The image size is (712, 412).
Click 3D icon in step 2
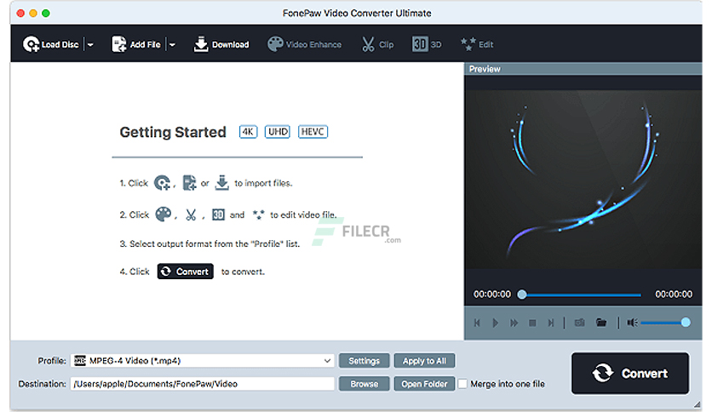tap(218, 215)
